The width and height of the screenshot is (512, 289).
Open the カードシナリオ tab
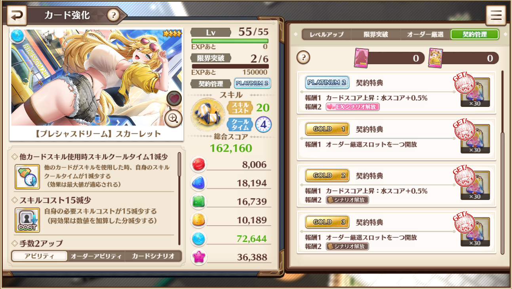(153, 256)
